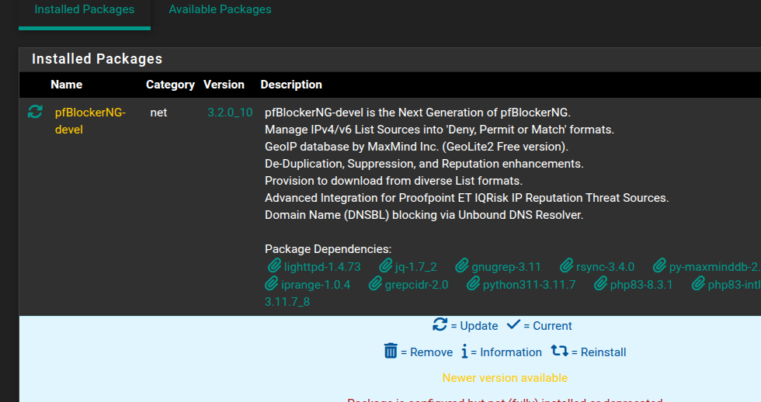
Task: Click the 'Package Dependencies:' label
Action: (x=328, y=249)
